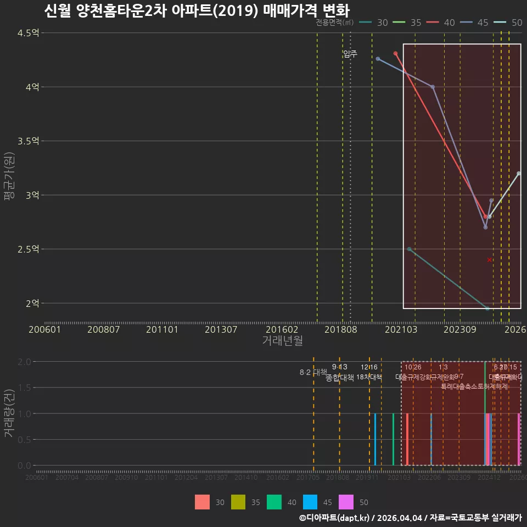
Task: Click the 30㎡ line legend entry at top
Action: pyautogui.click(x=373, y=23)
